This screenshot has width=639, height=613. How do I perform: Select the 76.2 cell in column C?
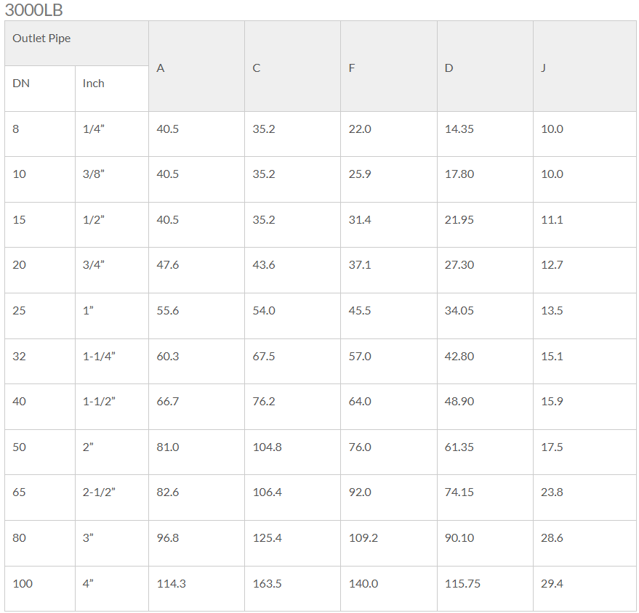(293, 406)
